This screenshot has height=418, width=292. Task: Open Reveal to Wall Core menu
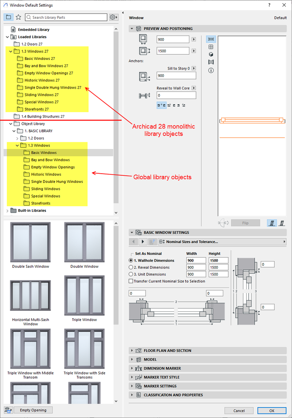click(194, 88)
